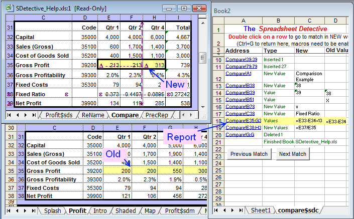Follow the Compare!A1 link
The image size is (354, 219).
point(238,74)
